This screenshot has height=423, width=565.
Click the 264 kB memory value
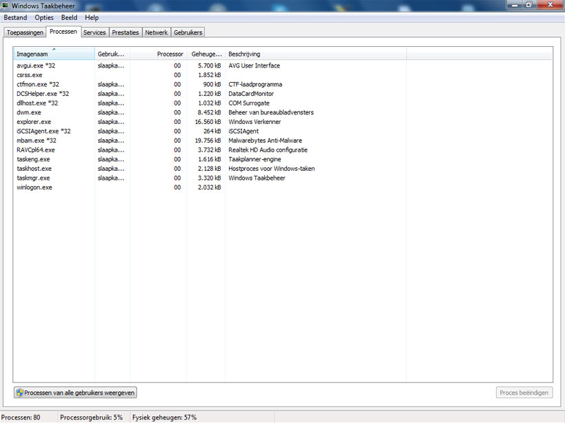click(212, 131)
